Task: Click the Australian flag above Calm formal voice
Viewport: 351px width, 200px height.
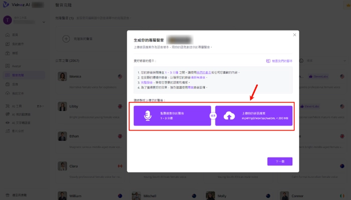Action: pyautogui.click(x=342, y=166)
